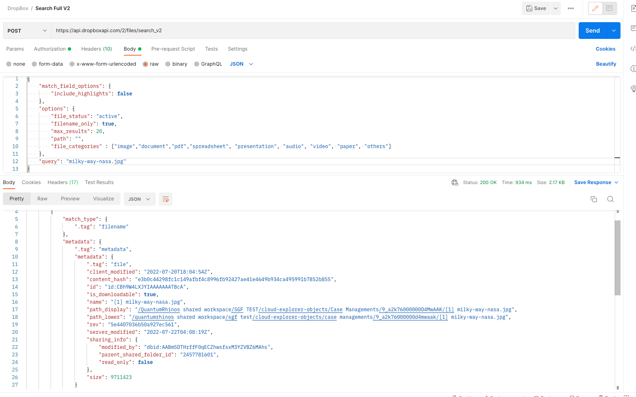Open the request Headers (10) tab
Viewport: 636px width, 397px height.
(97, 49)
